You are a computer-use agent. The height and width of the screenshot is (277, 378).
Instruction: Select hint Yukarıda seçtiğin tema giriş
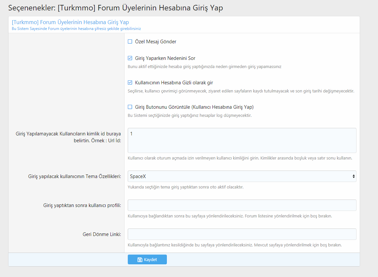pyautogui.click(x=186, y=187)
